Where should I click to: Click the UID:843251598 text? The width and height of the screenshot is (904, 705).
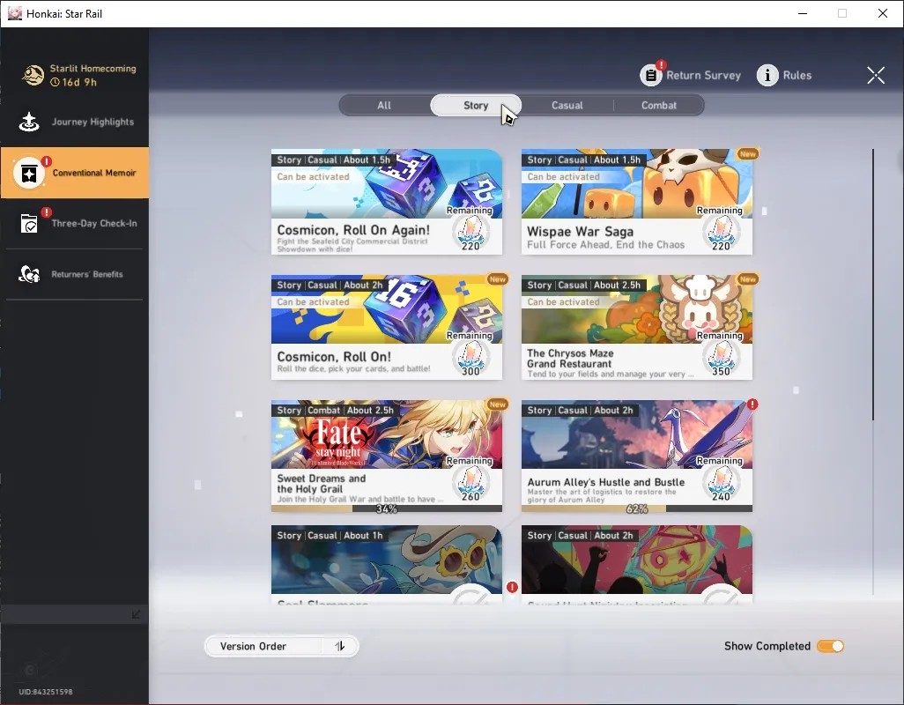click(46, 692)
